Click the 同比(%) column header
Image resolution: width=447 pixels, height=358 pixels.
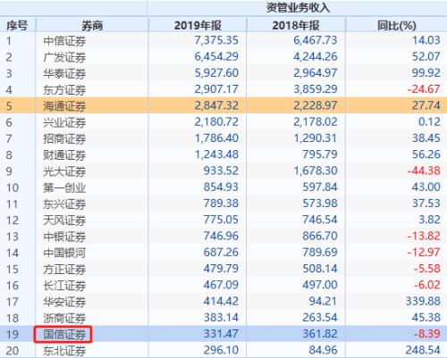pos(396,26)
